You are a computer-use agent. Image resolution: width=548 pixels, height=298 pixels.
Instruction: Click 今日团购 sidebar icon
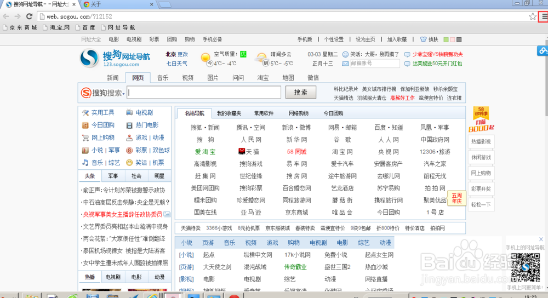click(x=85, y=125)
